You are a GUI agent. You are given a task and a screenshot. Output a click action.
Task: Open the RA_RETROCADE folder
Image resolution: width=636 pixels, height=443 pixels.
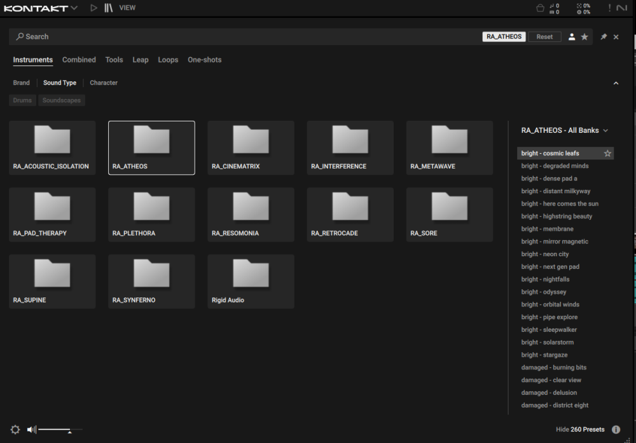point(350,215)
